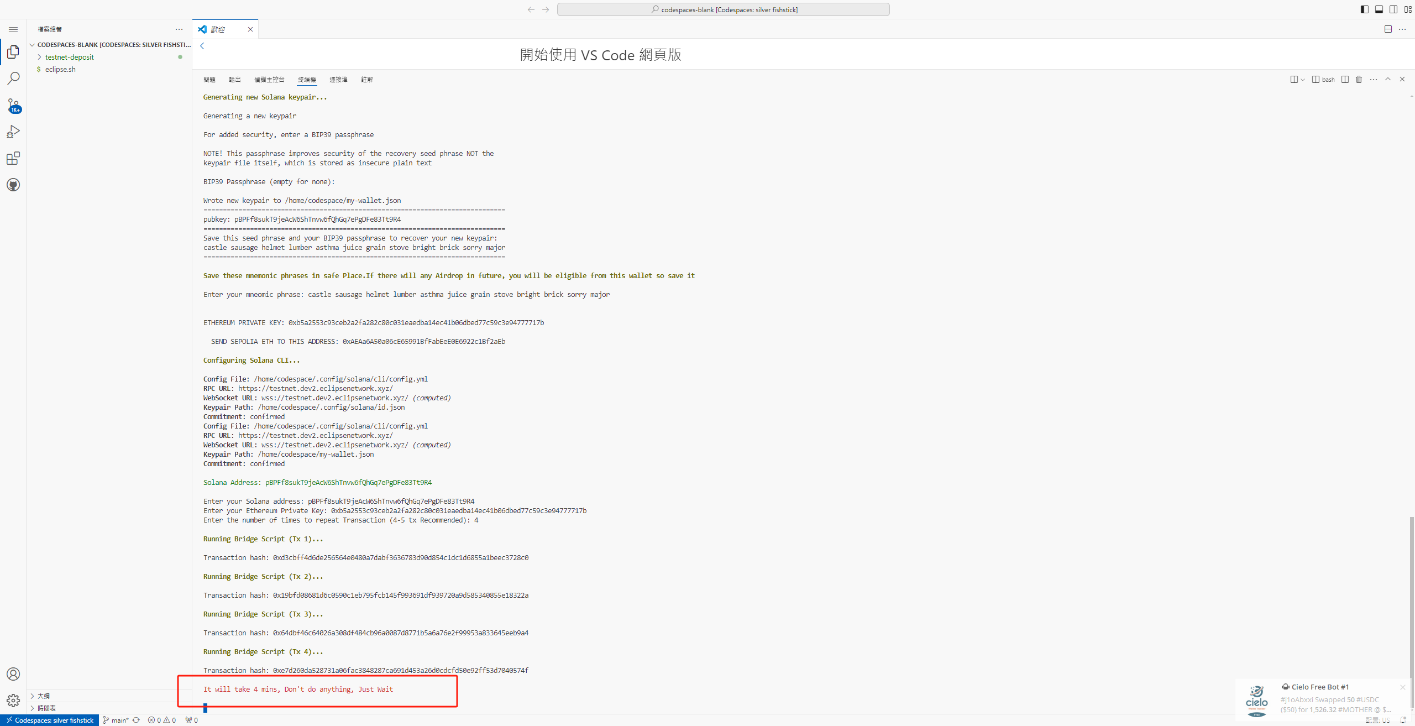This screenshot has width=1415, height=726.
Task: Open Source Control view with 1K+ badge
Action: tap(13, 105)
